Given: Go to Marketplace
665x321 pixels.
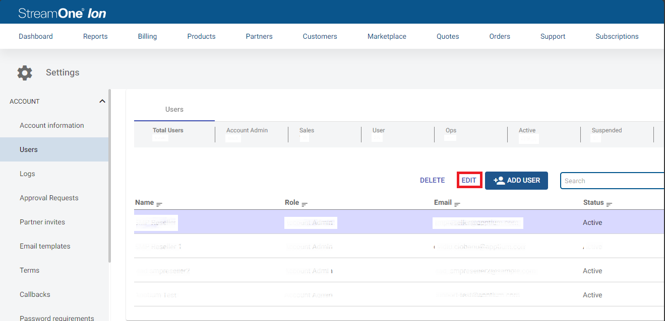Looking at the screenshot, I should (387, 36).
